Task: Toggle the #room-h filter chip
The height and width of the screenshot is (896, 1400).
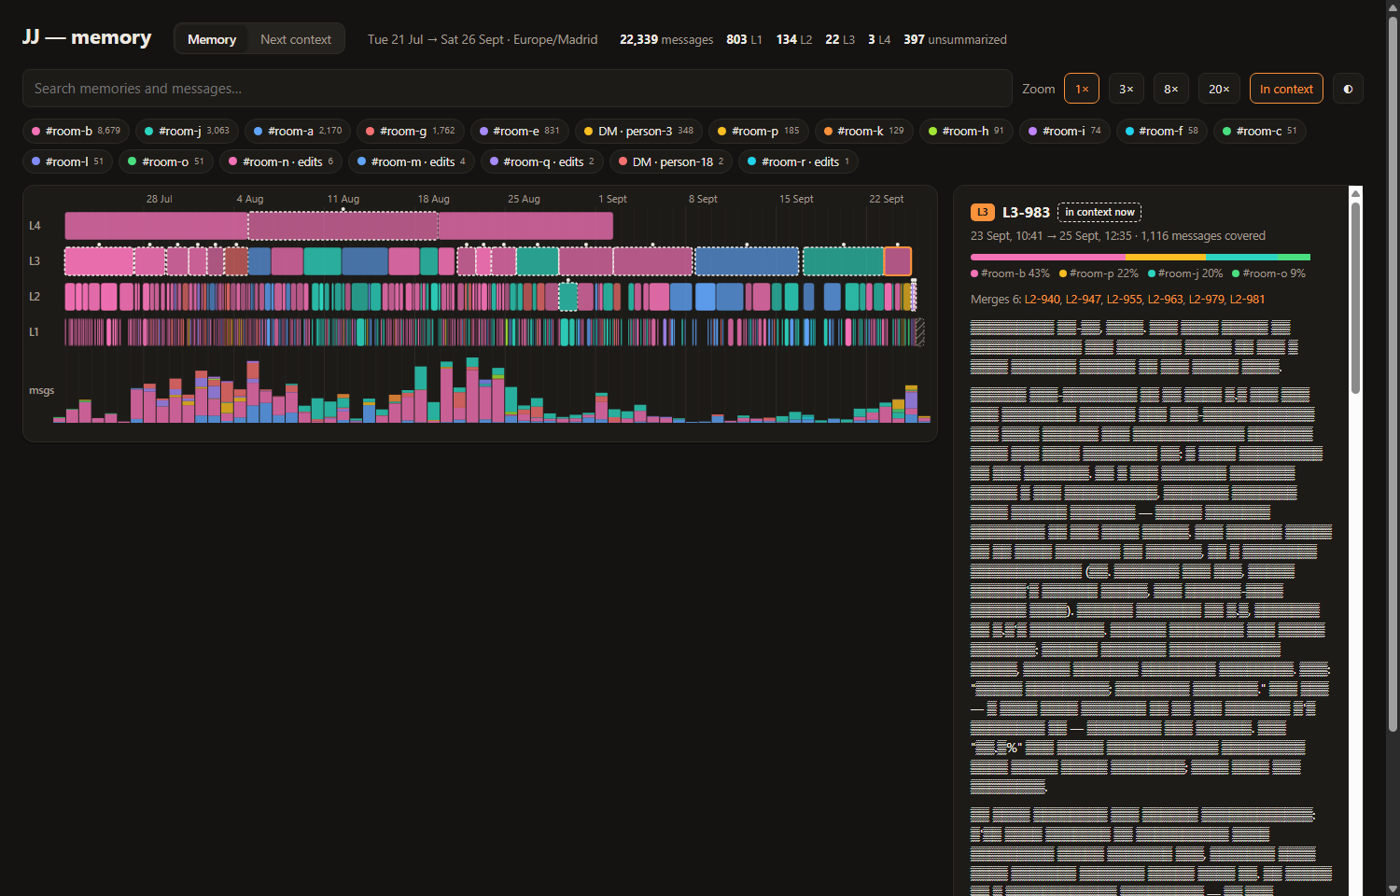Action: (966, 131)
